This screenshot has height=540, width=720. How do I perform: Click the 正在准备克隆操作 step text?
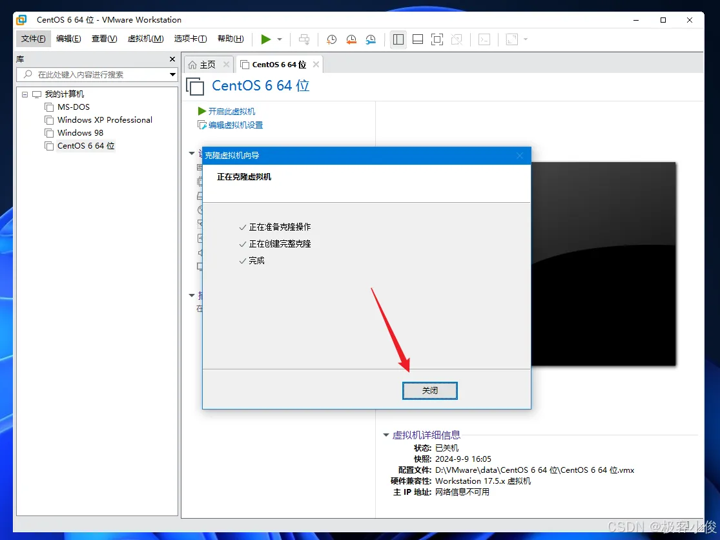[x=280, y=227]
